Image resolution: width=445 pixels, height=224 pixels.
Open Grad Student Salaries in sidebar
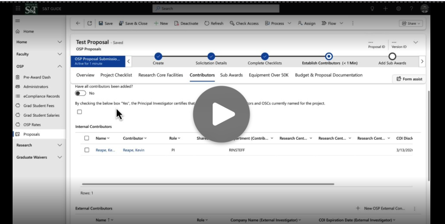pos(41,115)
